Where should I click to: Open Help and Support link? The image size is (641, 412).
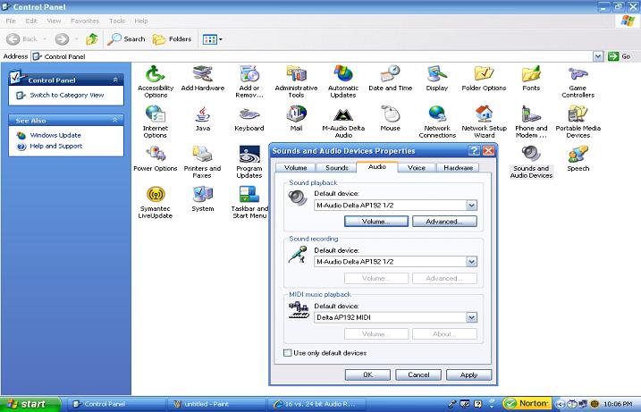point(56,146)
